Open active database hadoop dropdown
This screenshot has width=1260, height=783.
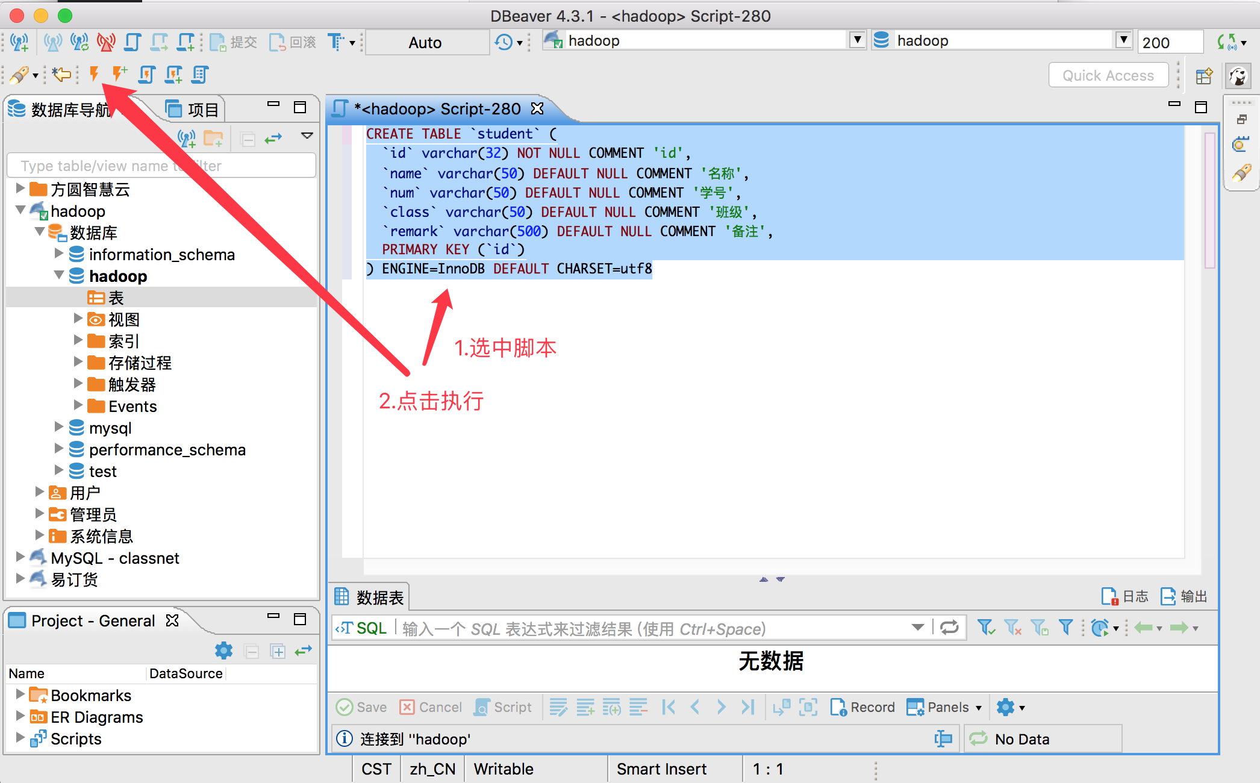(x=1123, y=40)
